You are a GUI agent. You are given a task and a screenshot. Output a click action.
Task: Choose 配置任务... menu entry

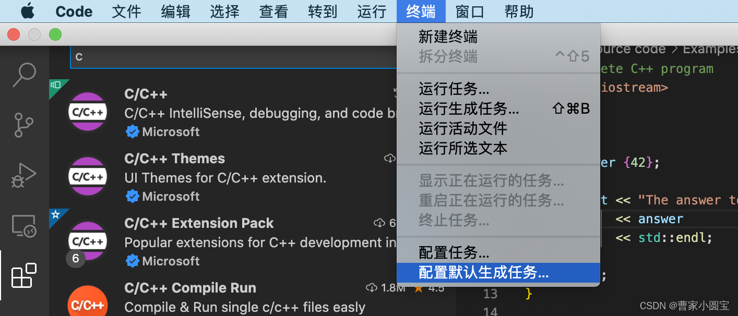[498, 253]
